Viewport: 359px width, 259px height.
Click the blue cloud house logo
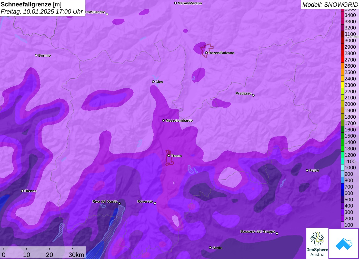[x=344, y=244]
